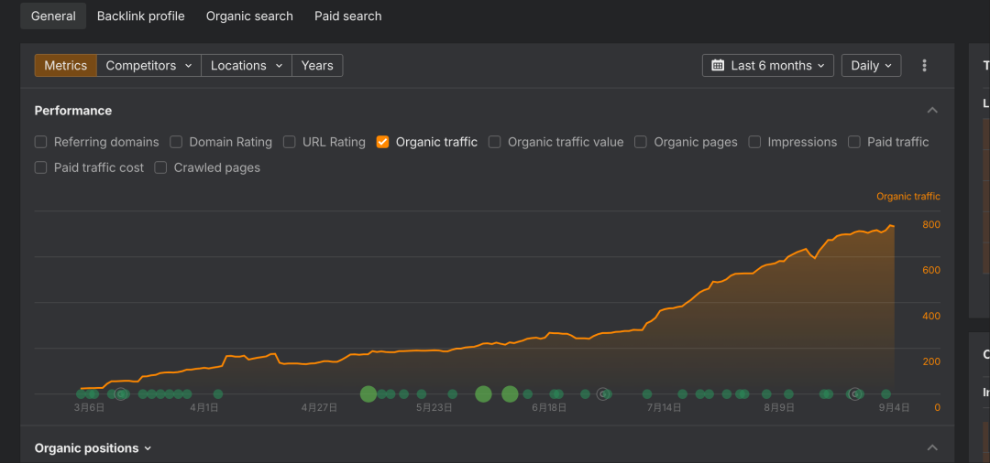
Task: Click the Metrics button
Action: coord(65,66)
